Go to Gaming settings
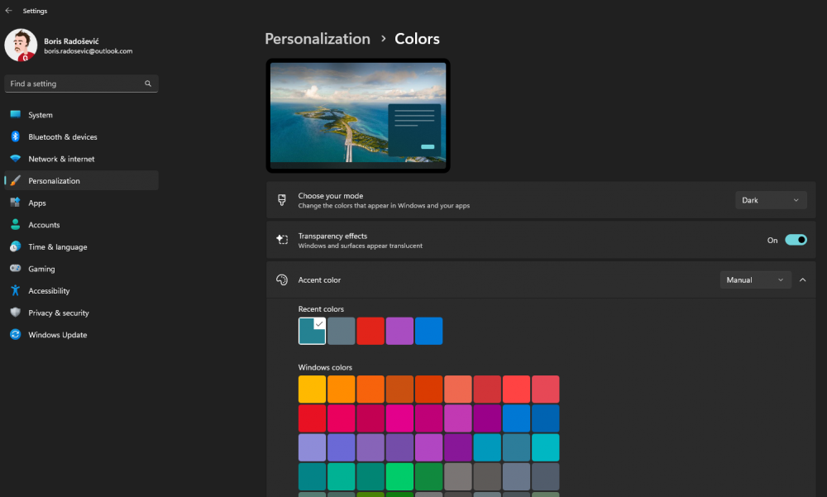Image resolution: width=827 pixels, height=497 pixels. click(81, 269)
